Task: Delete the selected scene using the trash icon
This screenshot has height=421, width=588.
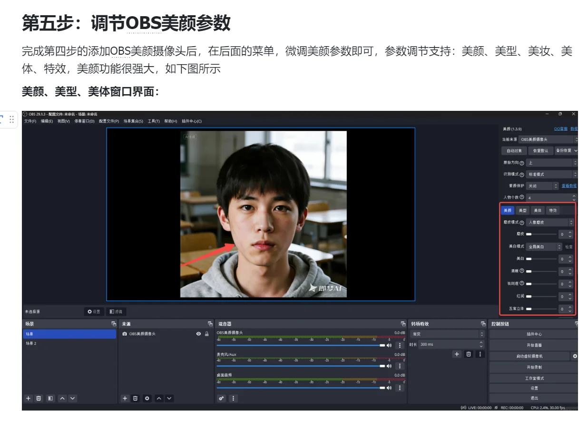Action: (39, 398)
